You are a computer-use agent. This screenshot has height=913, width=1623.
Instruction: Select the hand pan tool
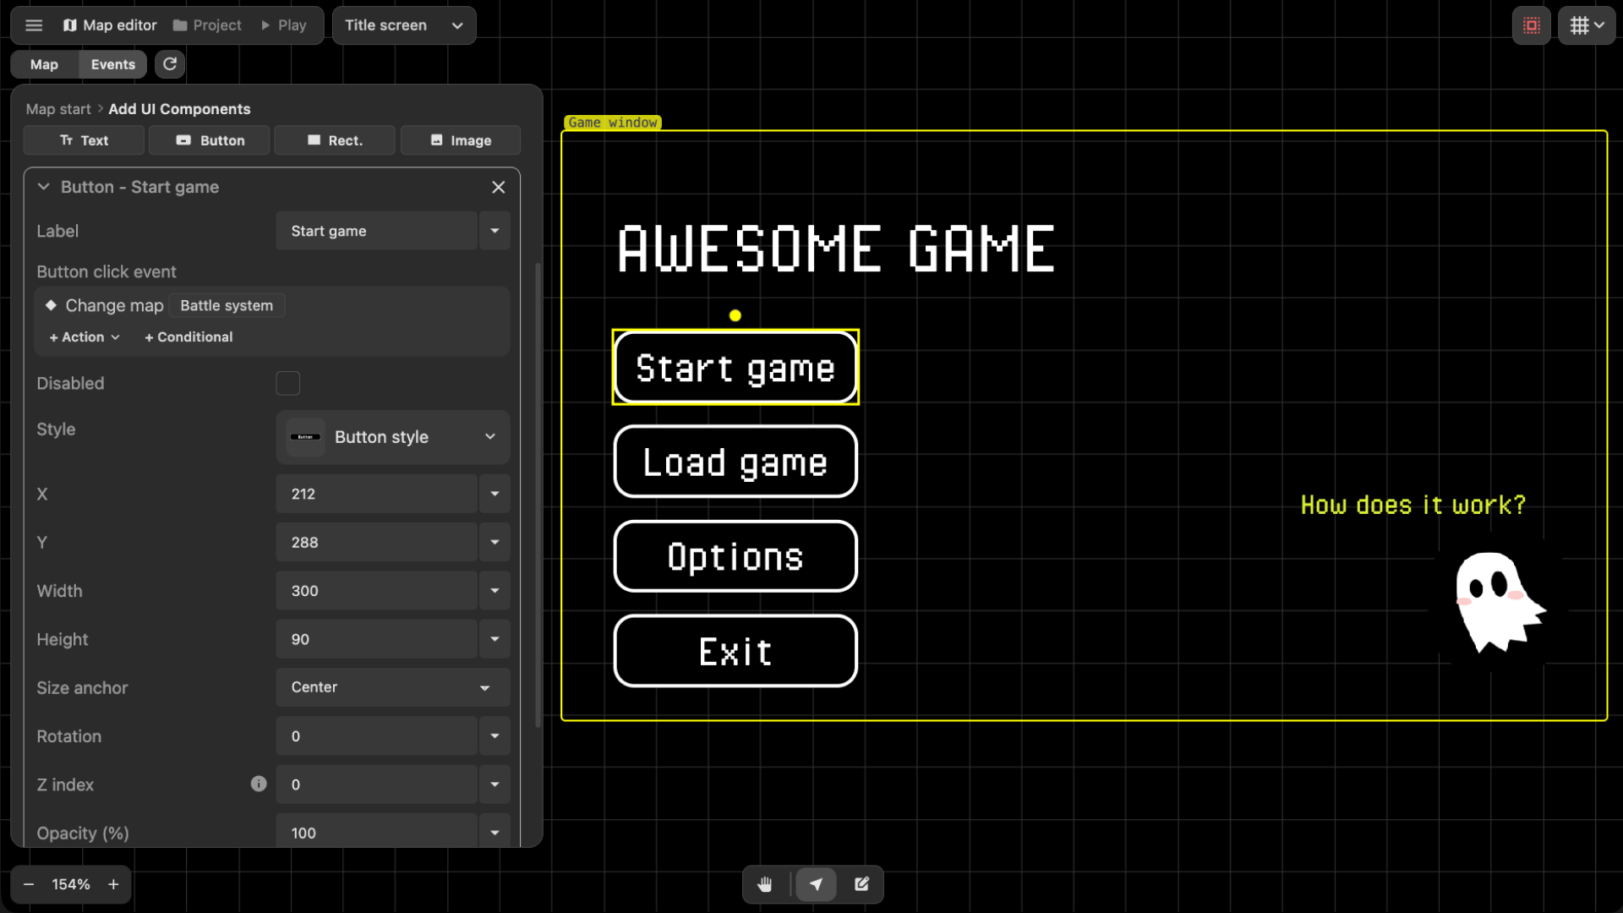point(765,884)
